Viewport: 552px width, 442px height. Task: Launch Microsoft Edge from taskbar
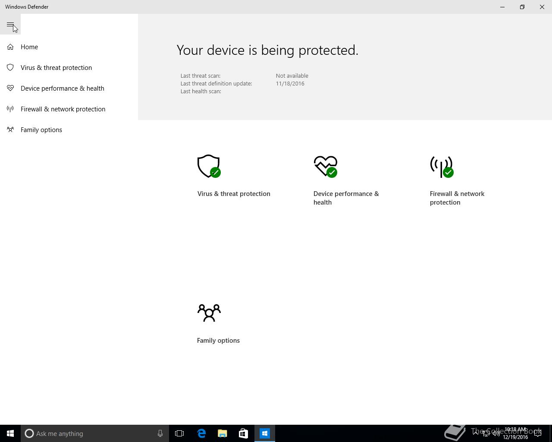tap(201, 433)
